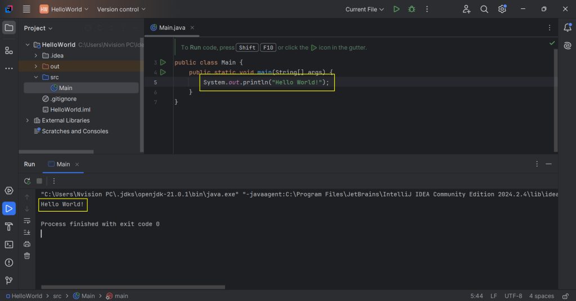
Task: Open the Terminal tool window
Action: pyautogui.click(x=9, y=244)
